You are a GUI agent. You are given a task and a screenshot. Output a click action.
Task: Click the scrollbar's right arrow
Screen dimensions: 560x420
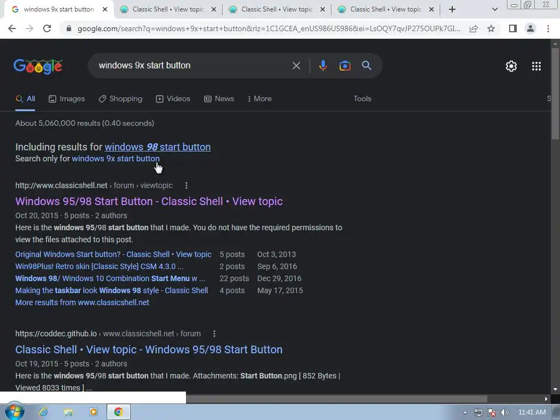pos(546,399)
